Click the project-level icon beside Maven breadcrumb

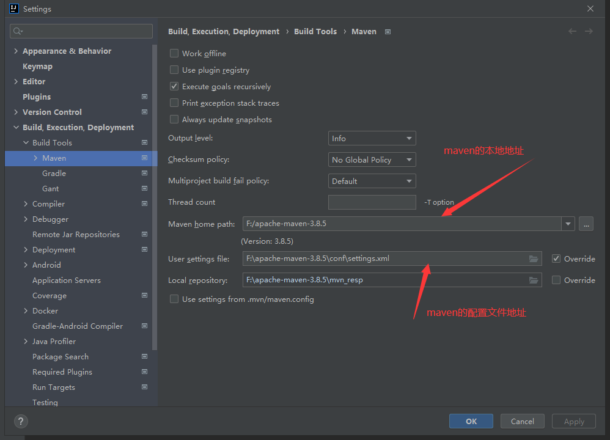click(x=388, y=32)
